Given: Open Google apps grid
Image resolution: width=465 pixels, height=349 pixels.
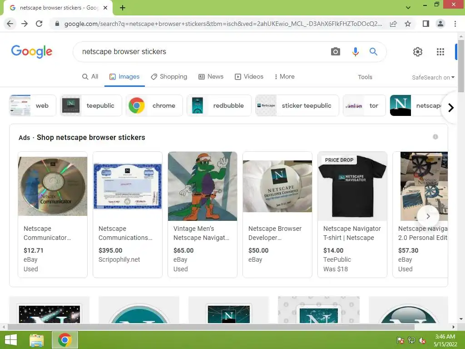Looking at the screenshot, I should [440, 52].
